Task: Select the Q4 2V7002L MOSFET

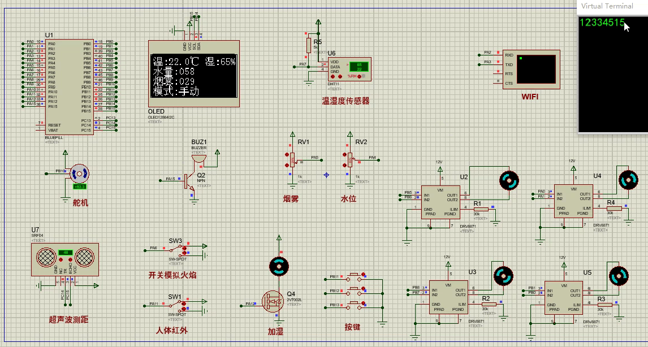Action: pos(273,301)
